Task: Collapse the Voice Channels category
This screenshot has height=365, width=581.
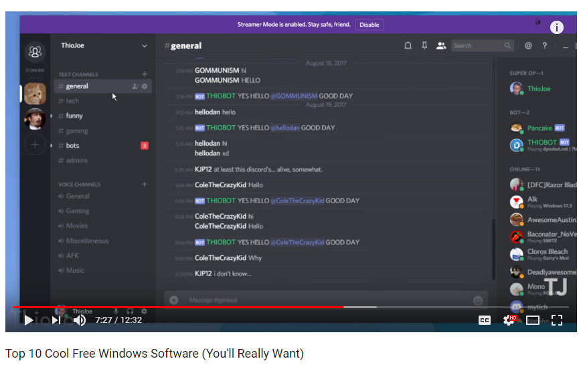Action: [79, 185]
